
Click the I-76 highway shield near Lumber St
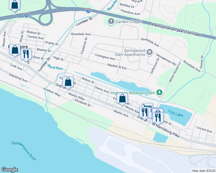click(88, 10)
